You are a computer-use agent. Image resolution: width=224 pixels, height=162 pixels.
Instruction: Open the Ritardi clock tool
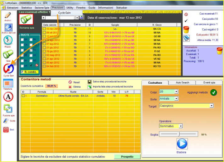tap(8, 40)
